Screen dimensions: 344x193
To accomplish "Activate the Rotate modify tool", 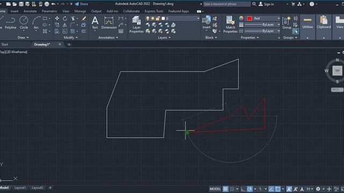I will click(65, 18).
